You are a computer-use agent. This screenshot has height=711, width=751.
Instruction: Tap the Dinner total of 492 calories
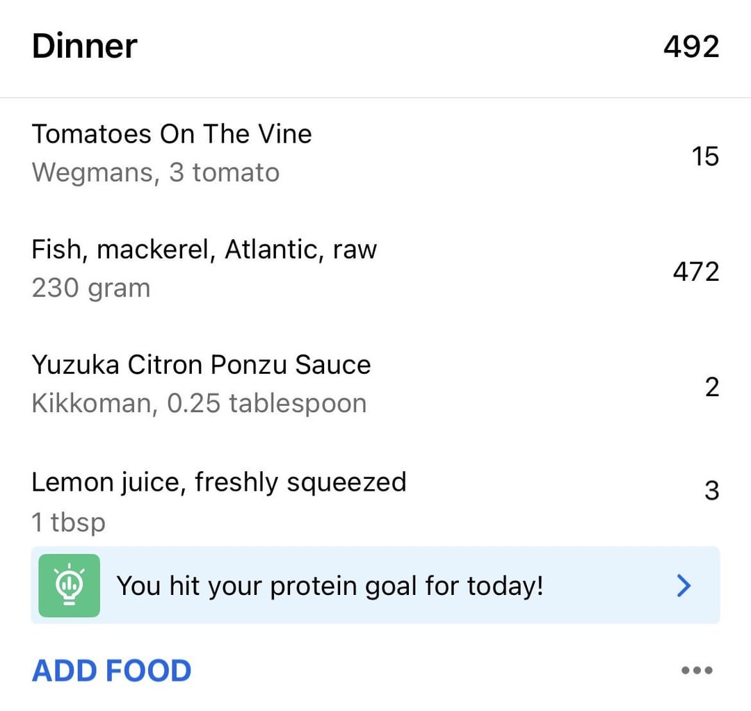(691, 47)
